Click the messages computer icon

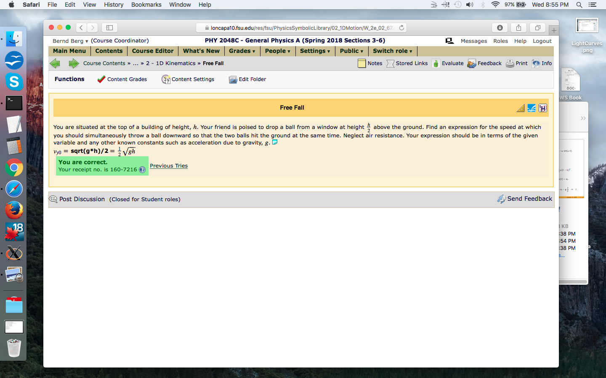[x=449, y=41]
